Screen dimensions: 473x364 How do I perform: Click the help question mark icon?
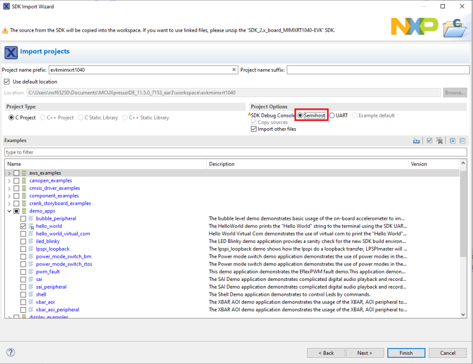point(11,352)
